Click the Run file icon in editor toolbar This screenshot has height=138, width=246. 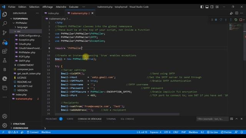pyautogui.click(x=231, y=13)
